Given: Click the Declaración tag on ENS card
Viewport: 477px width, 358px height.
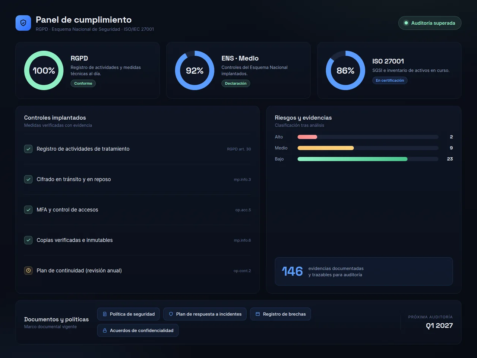Looking at the screenshot, I should pyautogui.click(x=236, y=84).
